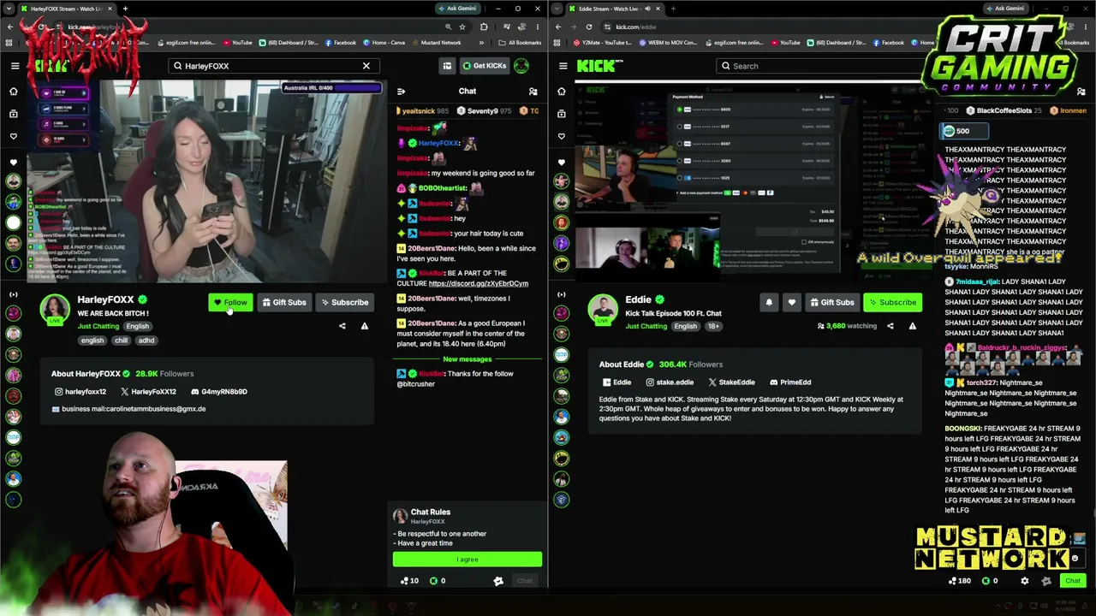Open Just Chatting category under Eddie

[646, 326]
